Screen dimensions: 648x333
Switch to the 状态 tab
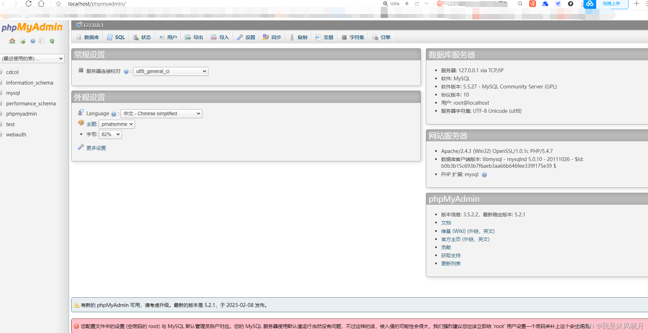pyautogui.click(x=142, y=37)
